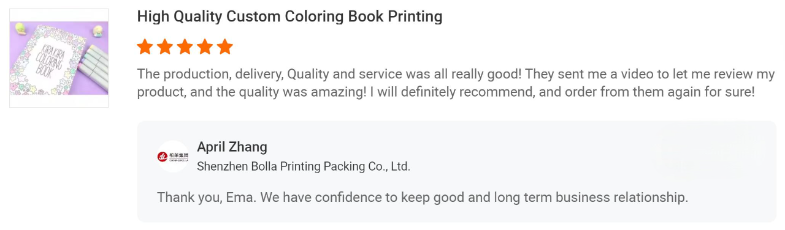Click the first orange rating star
785x230 pixels.
[145, 47]
